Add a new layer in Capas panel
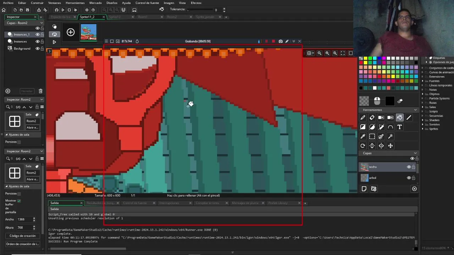Screen dimensions: 454x255 click(x=364, y=189)
